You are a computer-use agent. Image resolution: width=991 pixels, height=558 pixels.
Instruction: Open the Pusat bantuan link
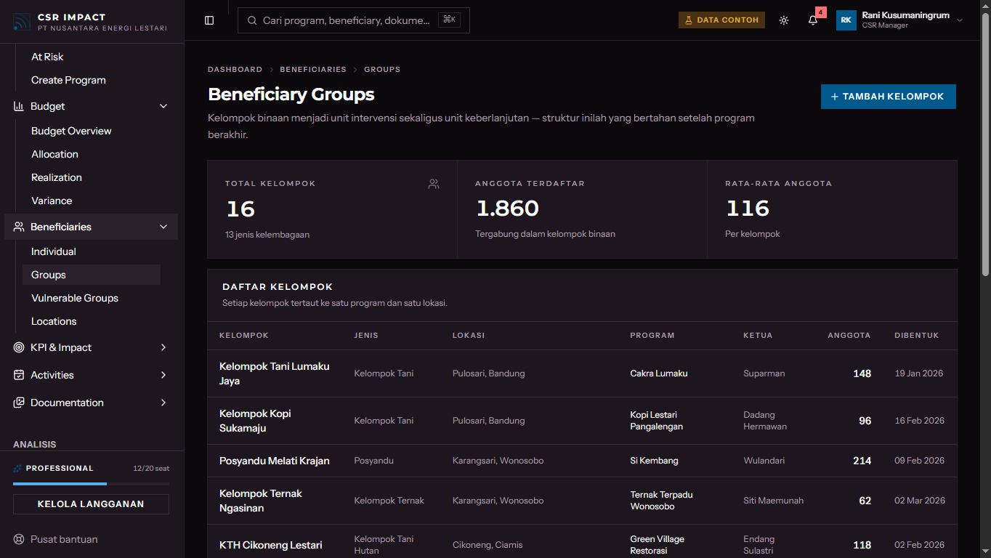pos(64,539)
